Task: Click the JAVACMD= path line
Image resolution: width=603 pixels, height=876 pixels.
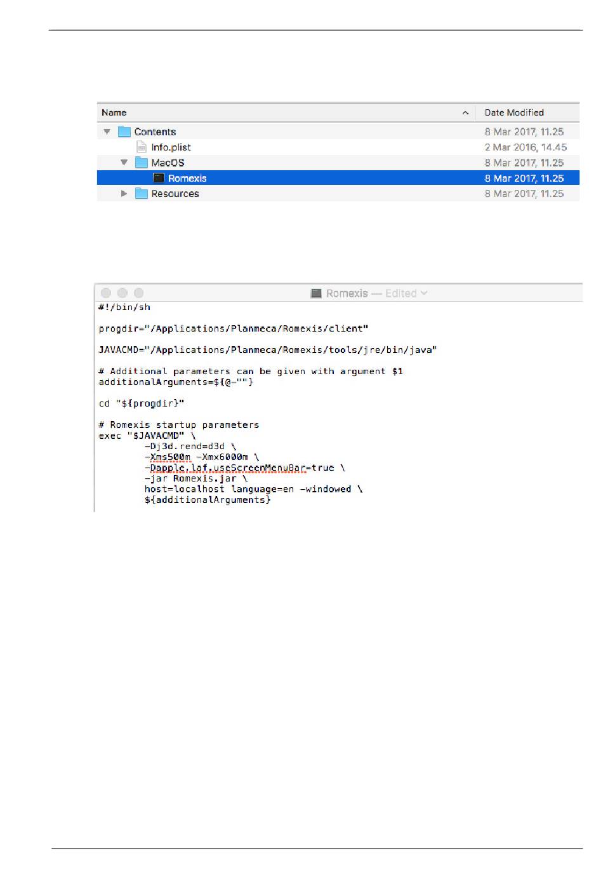Action: click(268, 350)
